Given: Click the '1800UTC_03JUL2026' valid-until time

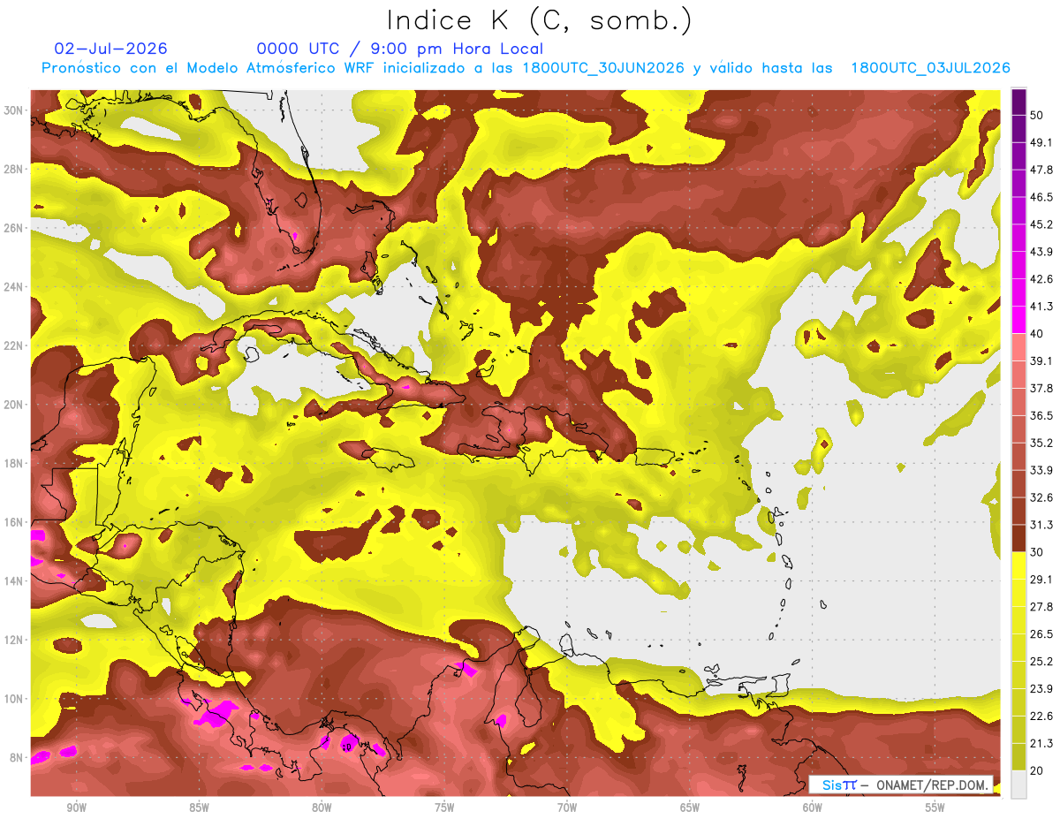Looking at the screenshot, I should (930, 68).
